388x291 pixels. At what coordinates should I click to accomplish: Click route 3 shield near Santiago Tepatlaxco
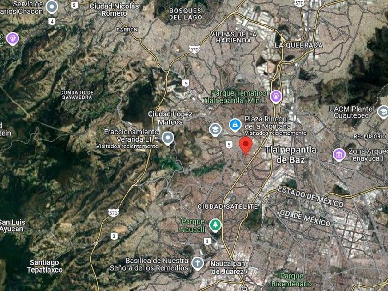pyautogui.click(x=114, y=236)
